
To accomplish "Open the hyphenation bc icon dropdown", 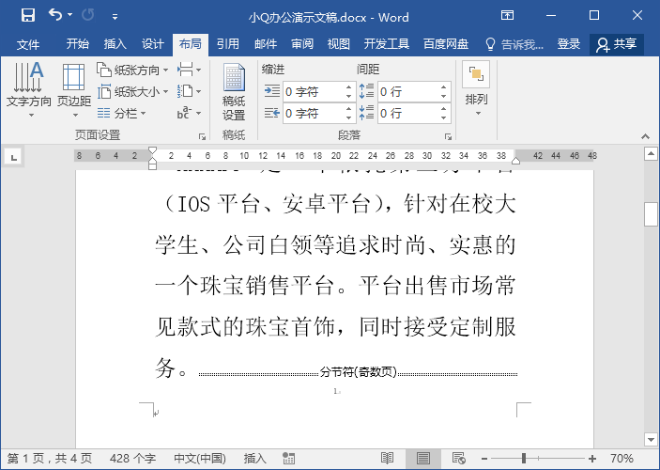I will click(x=189, y=113).
